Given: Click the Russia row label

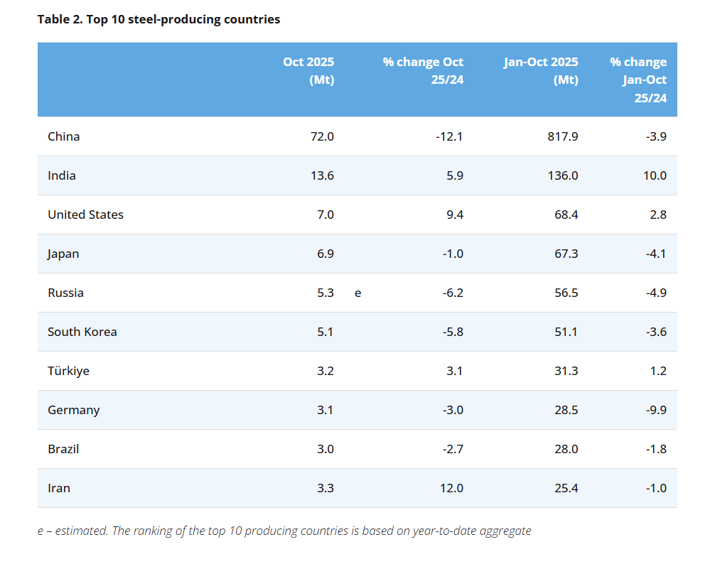Looking at the screenshot, I should 65,293.
